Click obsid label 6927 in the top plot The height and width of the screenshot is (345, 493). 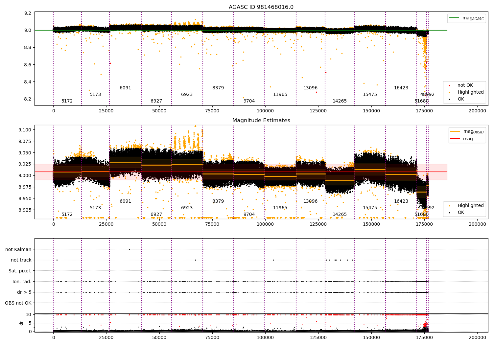(x=156, y=101)
